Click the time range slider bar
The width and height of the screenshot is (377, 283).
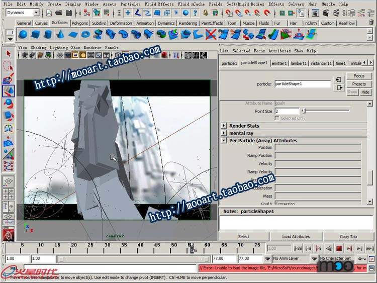(134, 259)
